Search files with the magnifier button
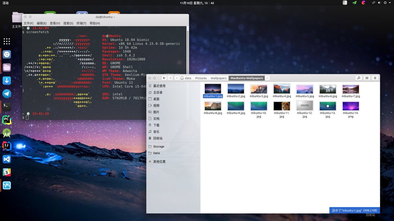Screen dimensions: 394x221 pos(359,78)
